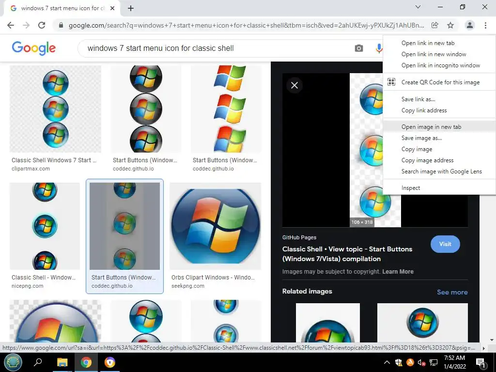496x372 pixels.
Task: Close the Google search tab
Action: pyautogui.click(x=112, y=9)
